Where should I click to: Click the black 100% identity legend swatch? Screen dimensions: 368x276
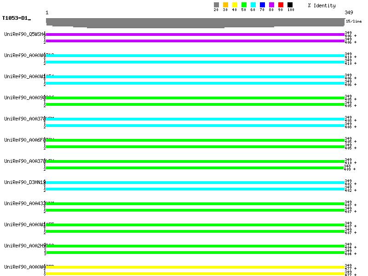290,5
